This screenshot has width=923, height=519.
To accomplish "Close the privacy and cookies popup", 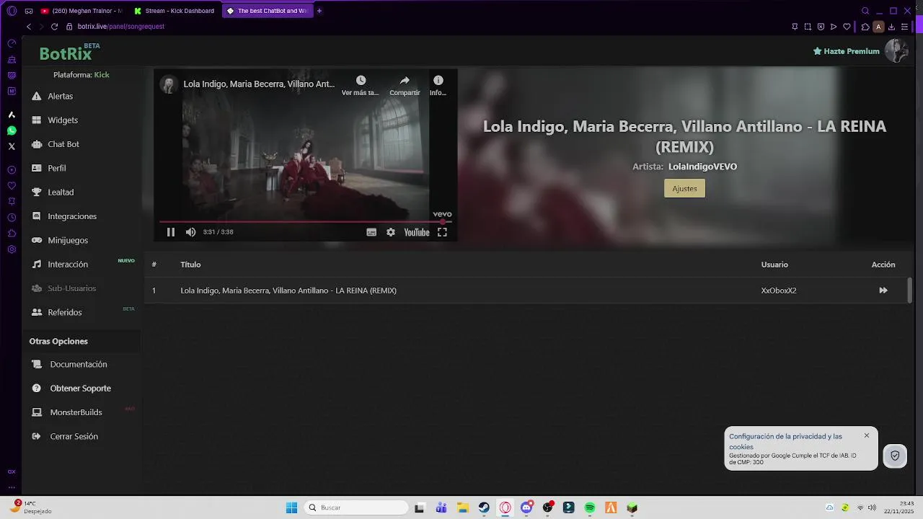I will point(867,435).
